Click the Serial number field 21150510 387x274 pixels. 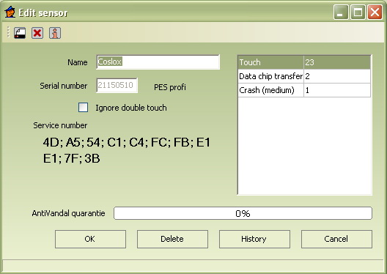(x=117, y=85)
